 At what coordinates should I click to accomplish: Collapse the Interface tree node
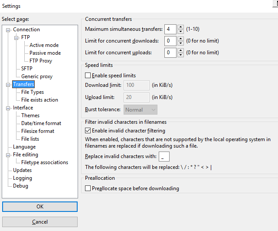pos(8,108)
